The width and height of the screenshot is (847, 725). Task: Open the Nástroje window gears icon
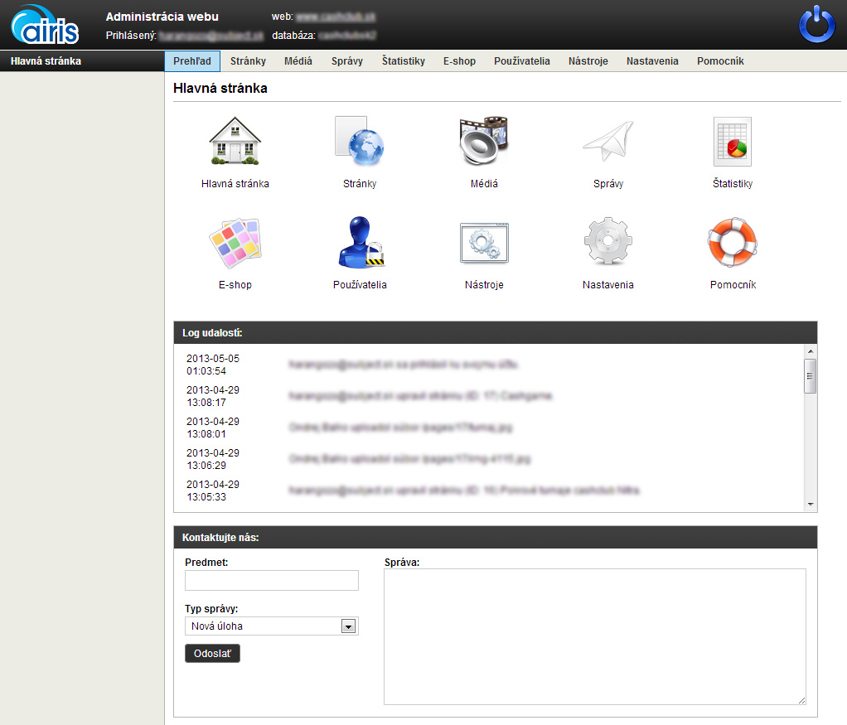(483, 243)
